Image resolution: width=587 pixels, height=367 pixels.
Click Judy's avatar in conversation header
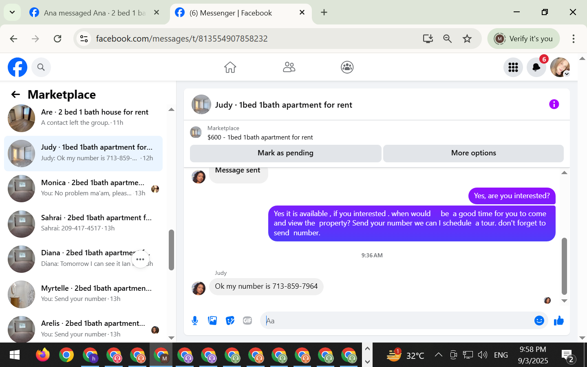point(201,104)
